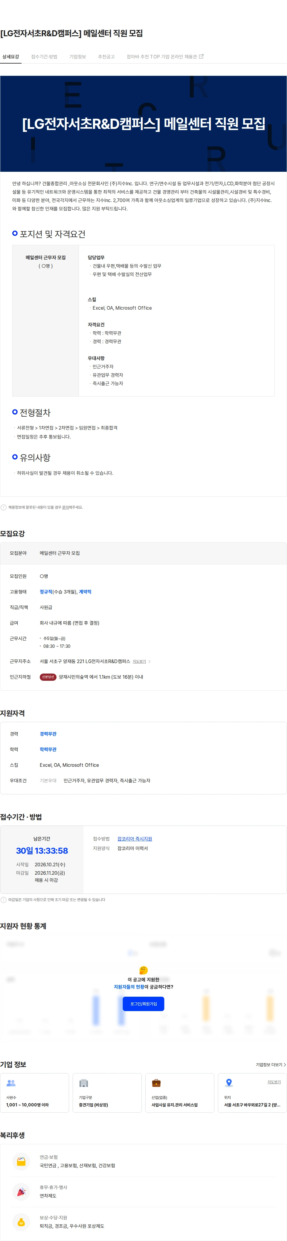Click the 2026.10.21(수) start date
This screenshot has width=287, height=1241.
[50, 864]
